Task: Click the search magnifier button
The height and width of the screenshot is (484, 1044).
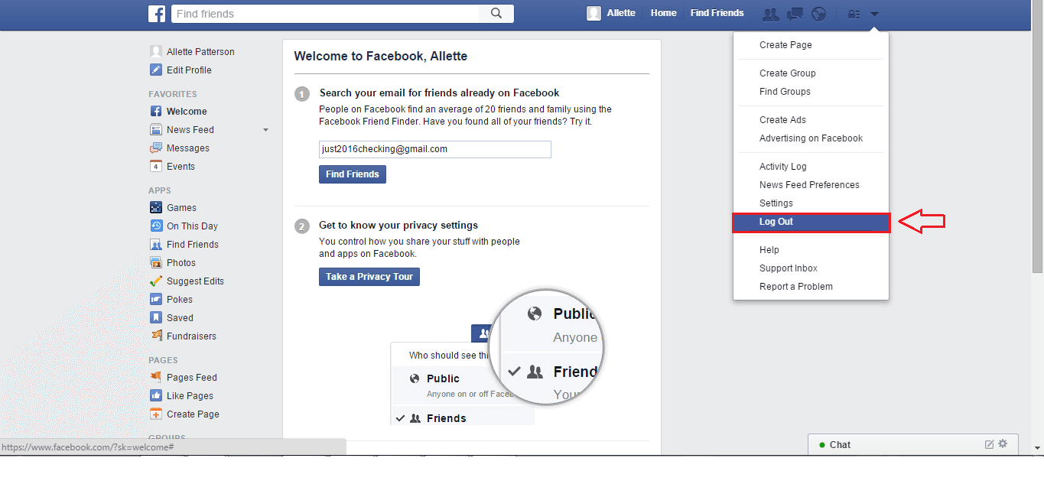Action: click(x=496, y=14)
